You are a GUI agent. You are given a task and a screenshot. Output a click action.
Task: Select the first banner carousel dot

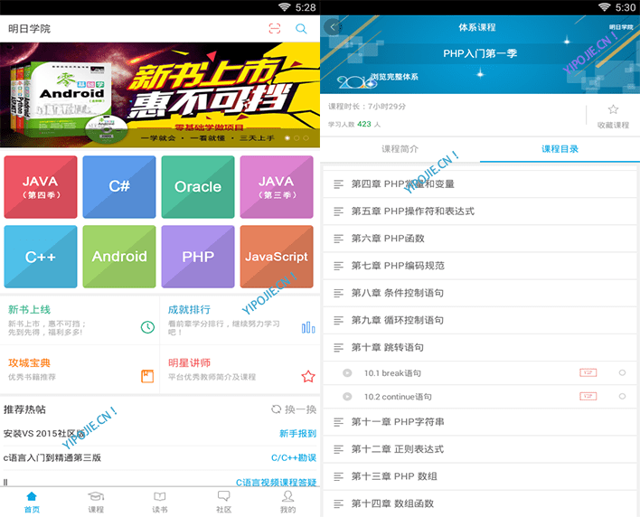[287, 138]
